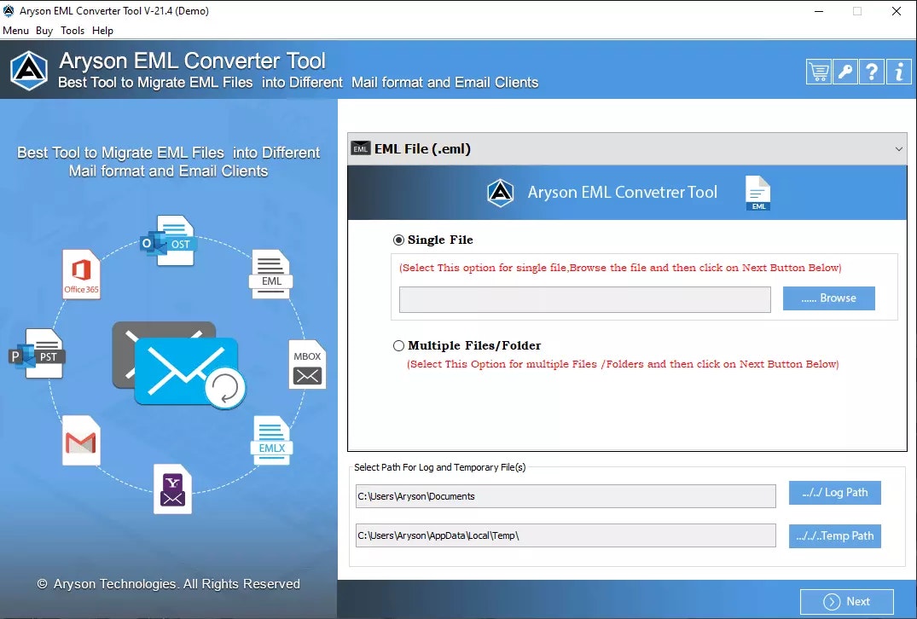The image size is (917, 619).
Task: Click the Office 365 icon
Action: 81,275
